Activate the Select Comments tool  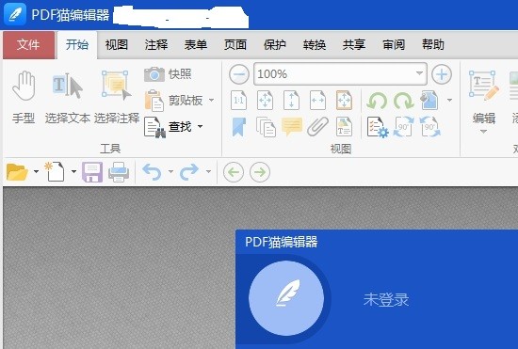point(116,96)
